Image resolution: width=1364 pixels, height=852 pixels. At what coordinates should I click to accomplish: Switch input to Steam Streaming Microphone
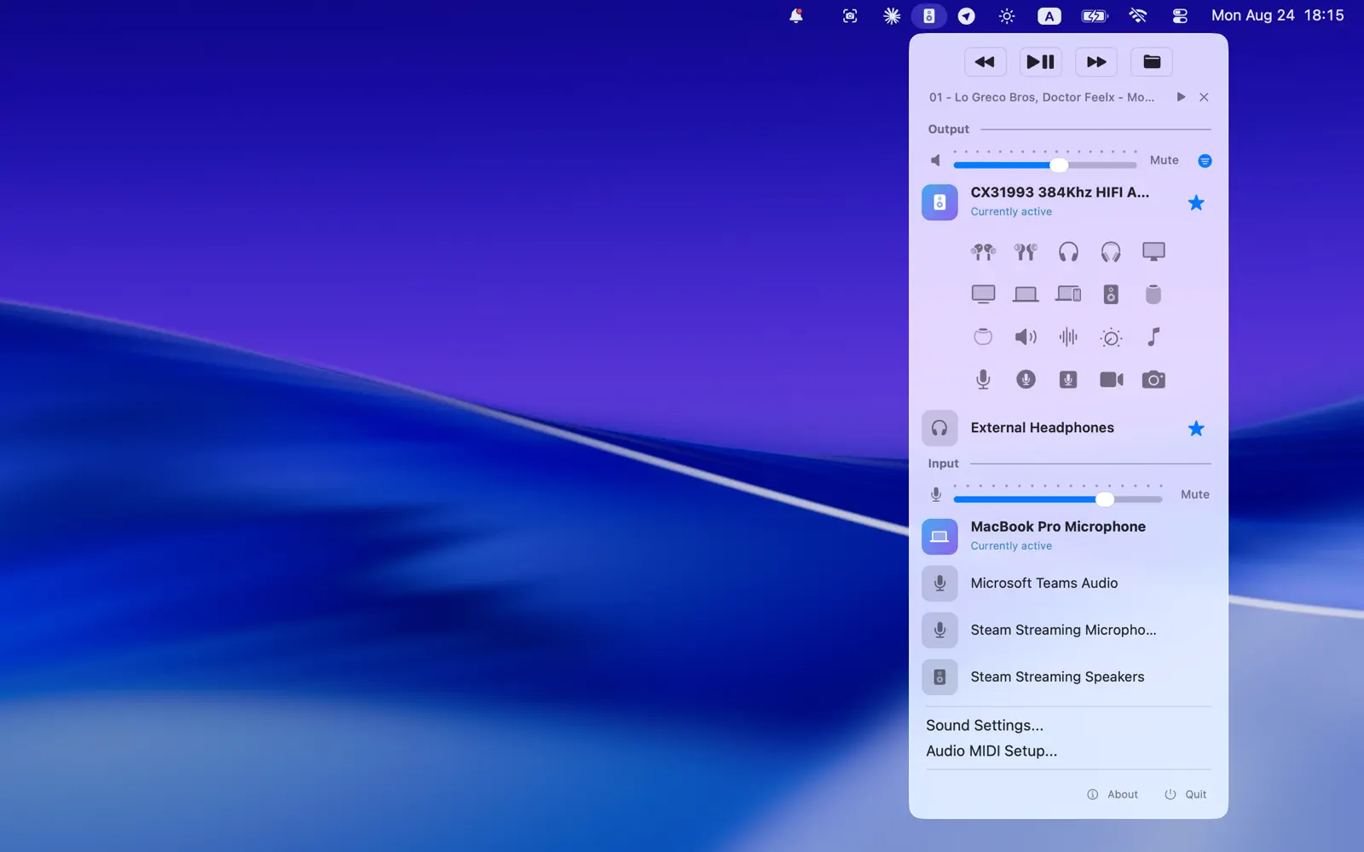(x=1066, y=630)
